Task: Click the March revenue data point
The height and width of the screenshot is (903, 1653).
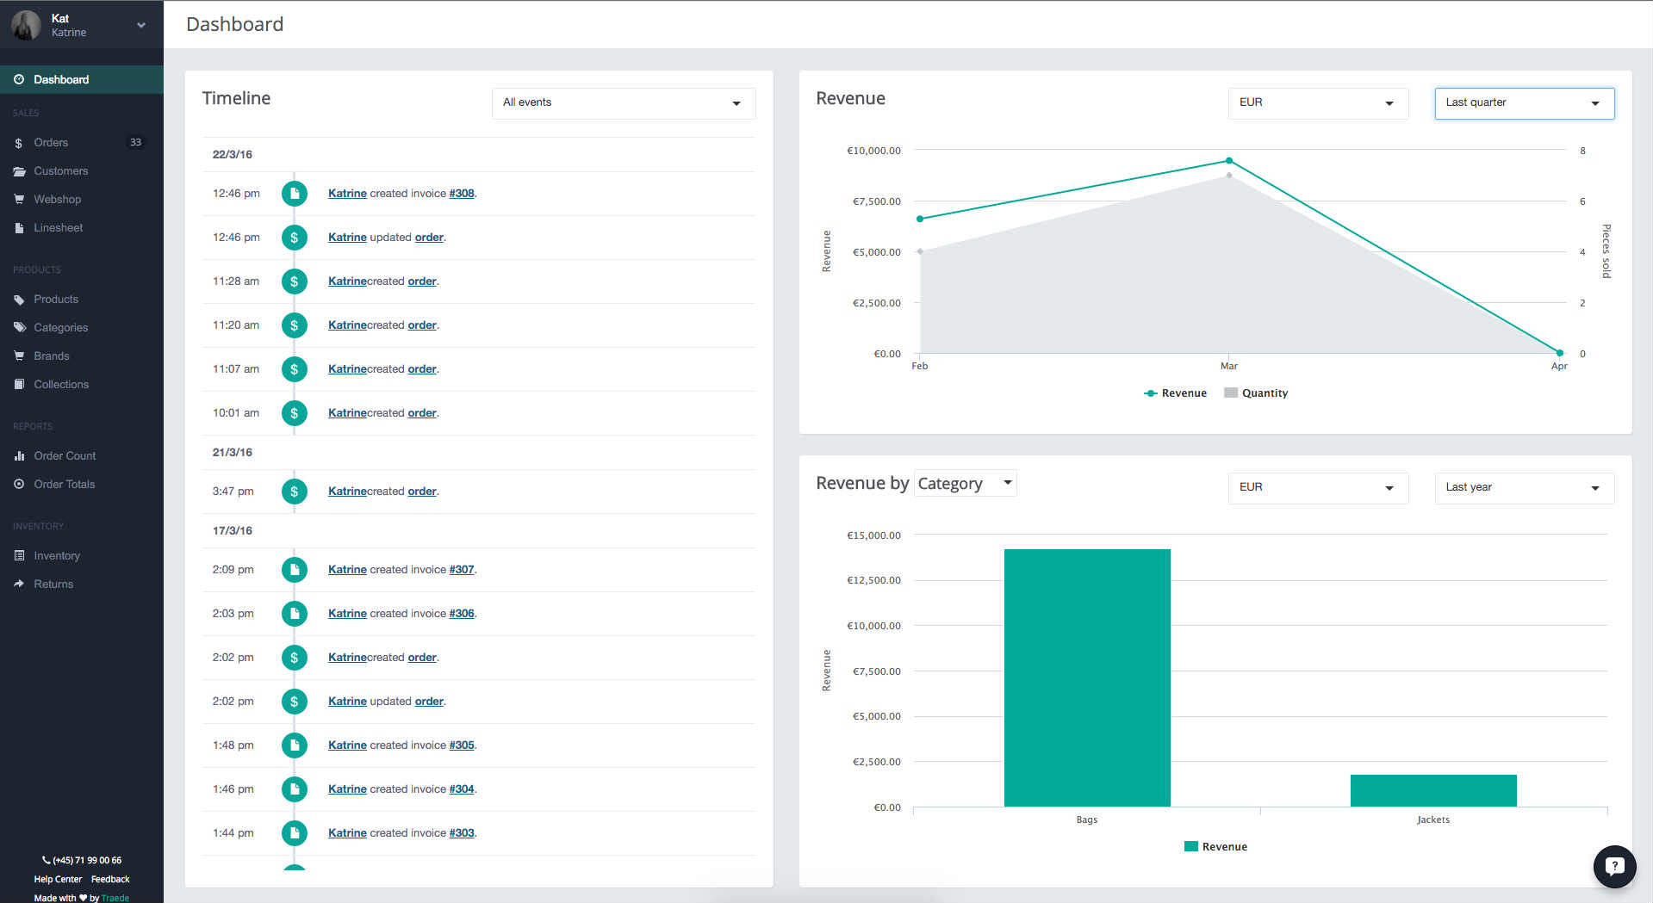Action: tap(1229, 161)
